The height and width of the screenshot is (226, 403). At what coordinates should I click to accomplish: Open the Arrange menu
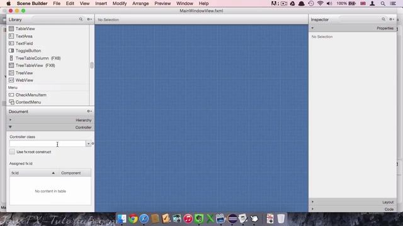(x=140, y=4)
